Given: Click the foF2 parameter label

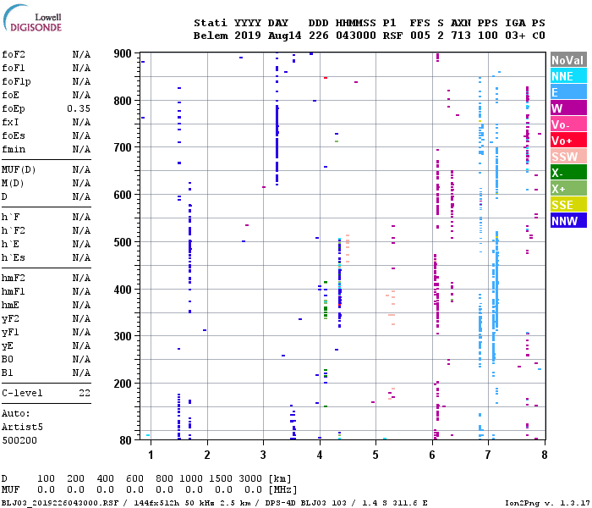Looking at the screenshot, I should tap(14, 54).
